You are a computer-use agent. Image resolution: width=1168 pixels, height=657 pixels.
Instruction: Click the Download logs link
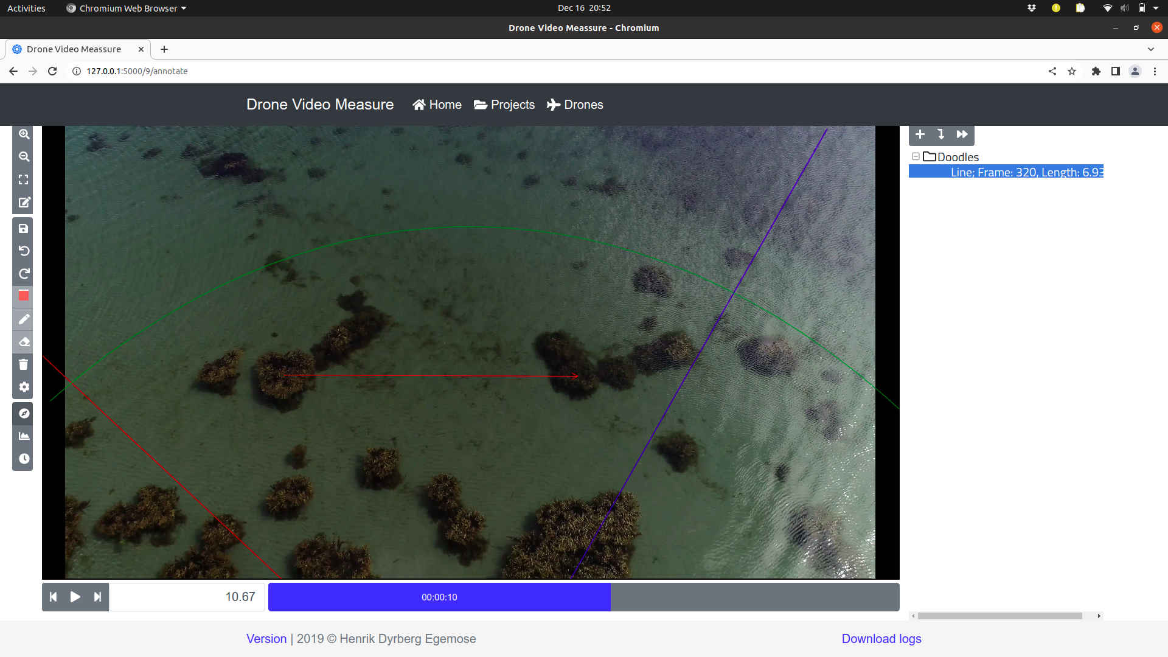click(881, 639)
